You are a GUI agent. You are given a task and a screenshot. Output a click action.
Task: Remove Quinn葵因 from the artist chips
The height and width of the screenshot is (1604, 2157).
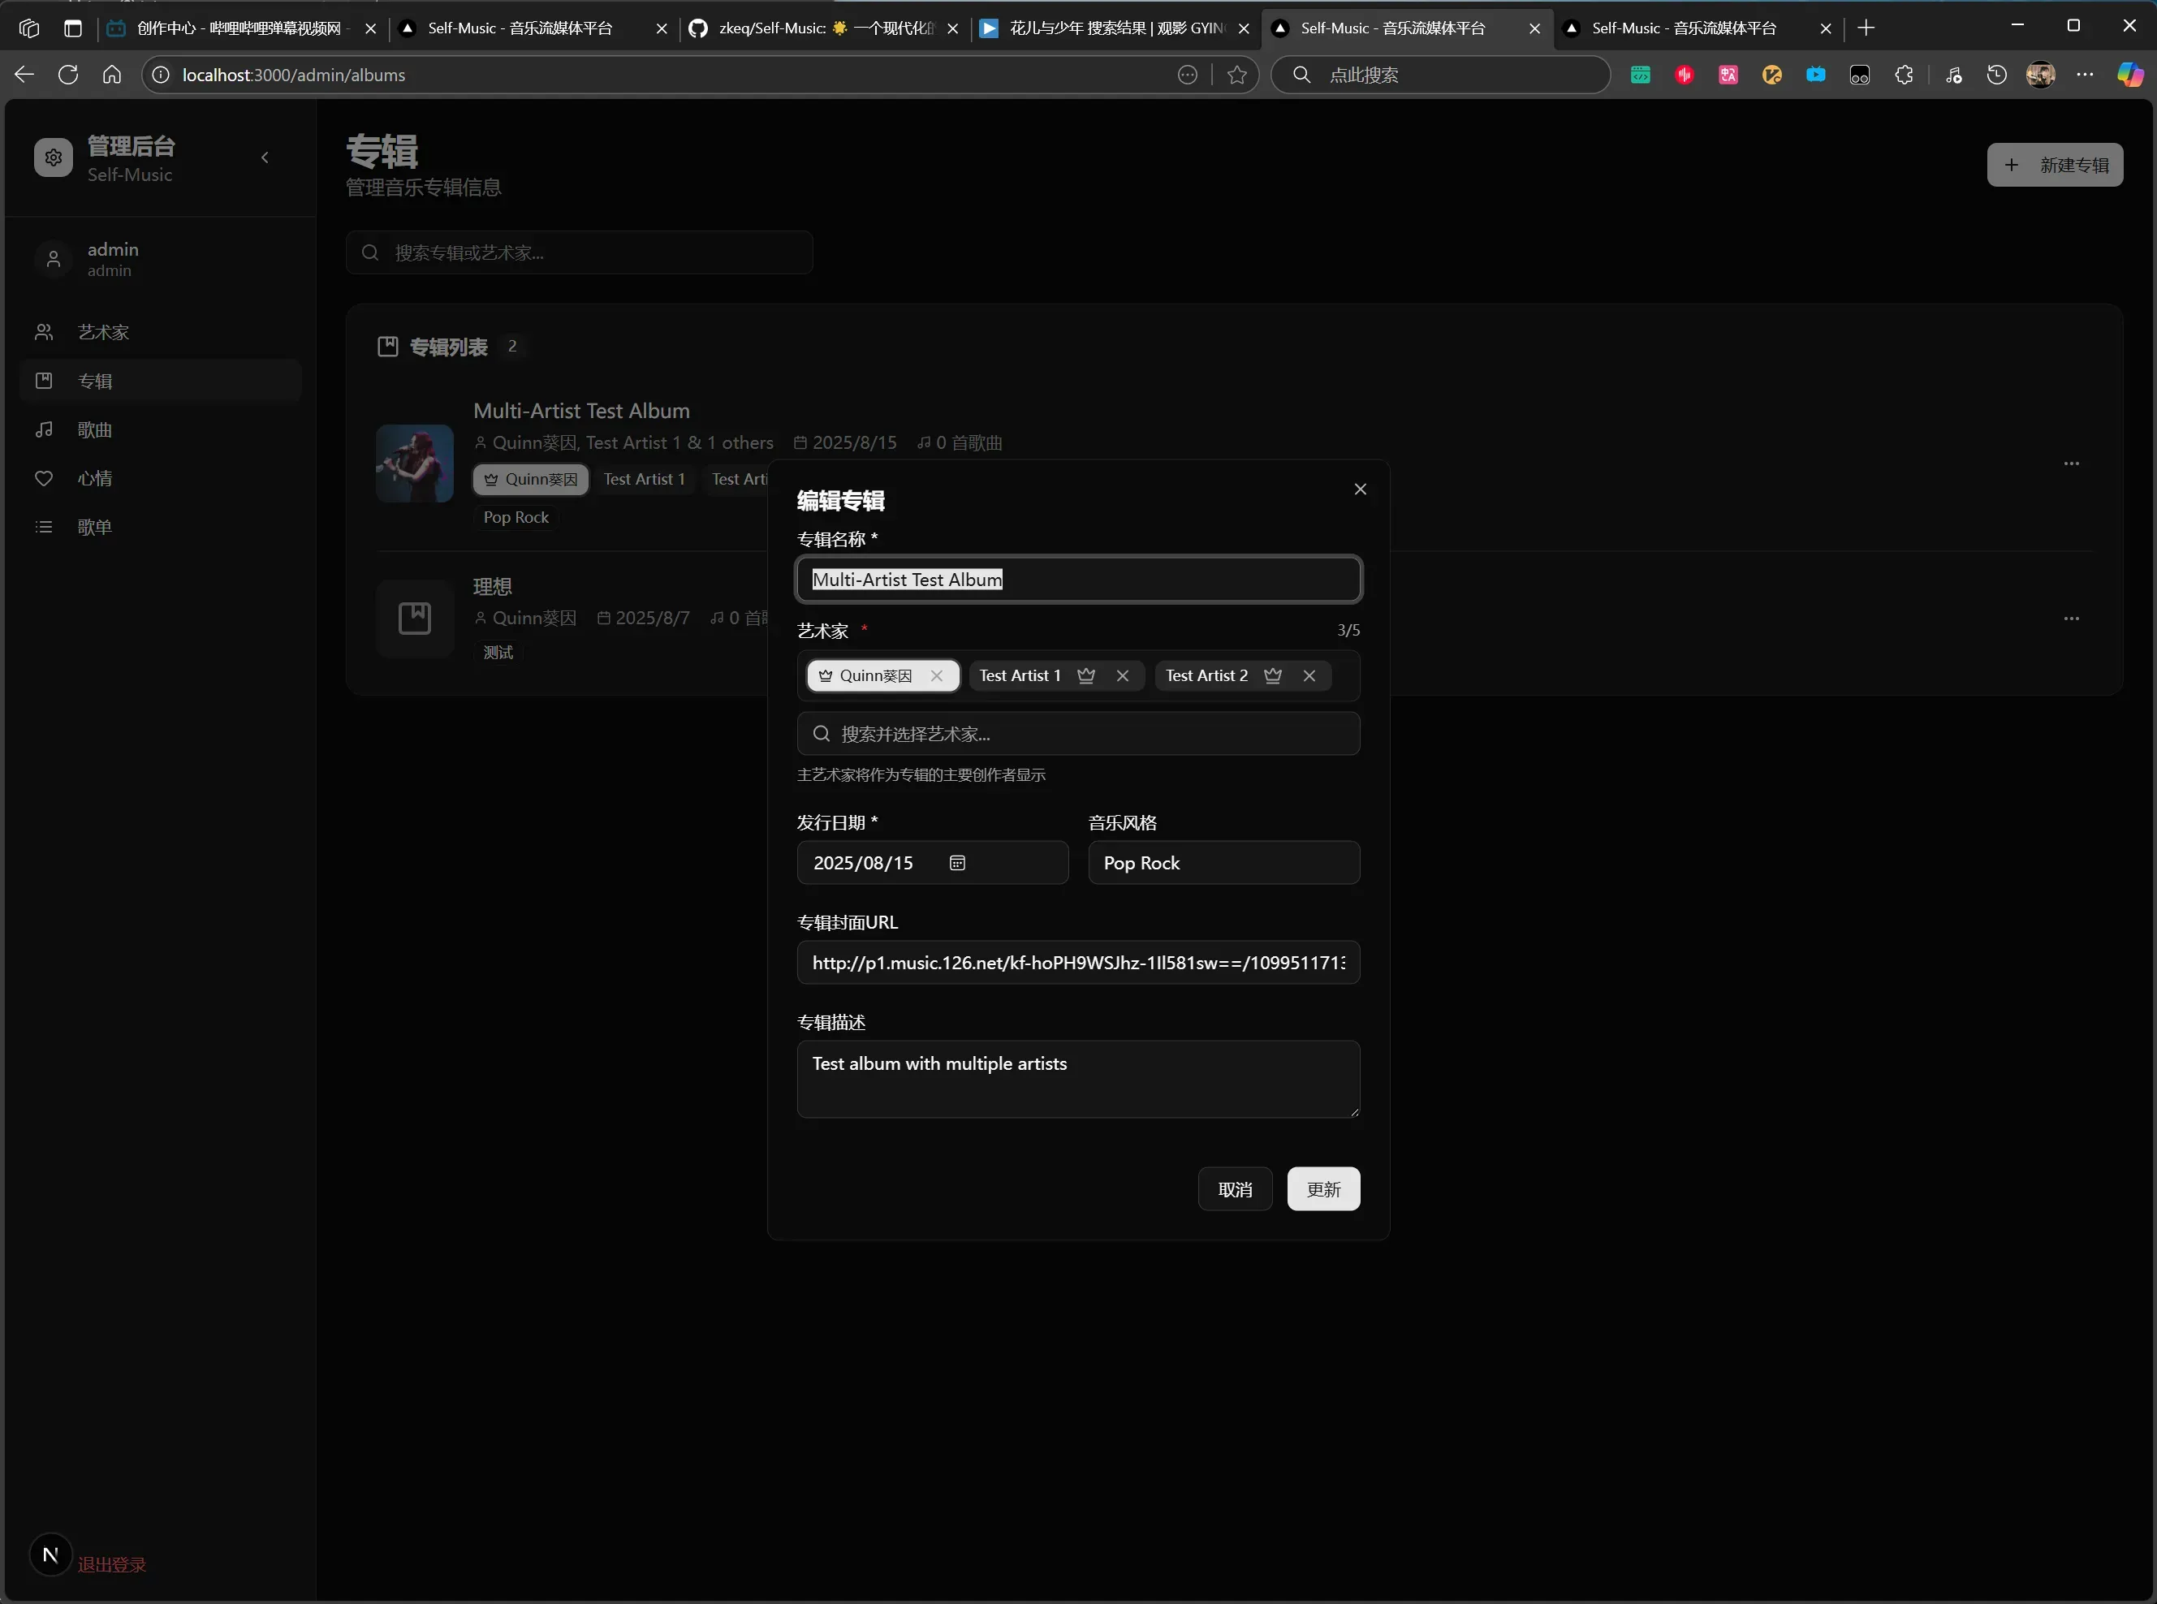click(x=936, y=676)
